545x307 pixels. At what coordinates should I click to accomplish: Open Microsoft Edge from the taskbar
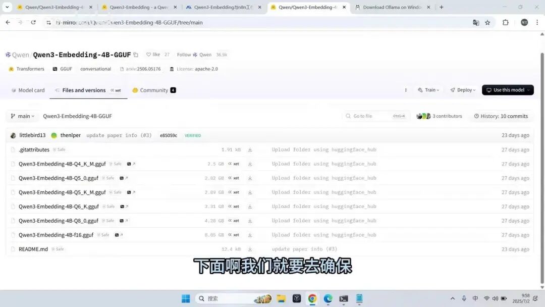point(328,298)
